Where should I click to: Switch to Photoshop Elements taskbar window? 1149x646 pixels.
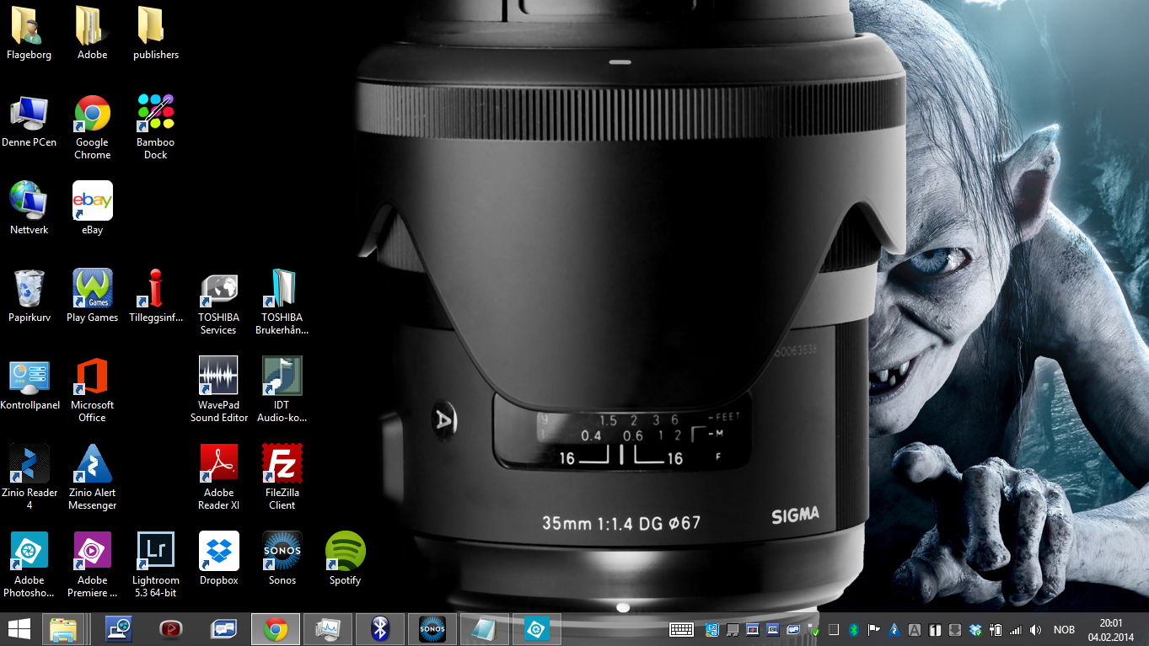pos(537,629)
